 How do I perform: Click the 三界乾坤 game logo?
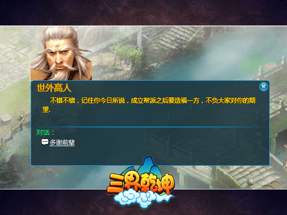(141, 183)
